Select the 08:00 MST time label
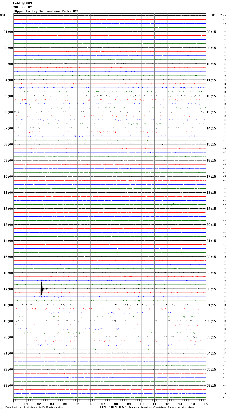 pyautogui.click(x=8, y=144)
